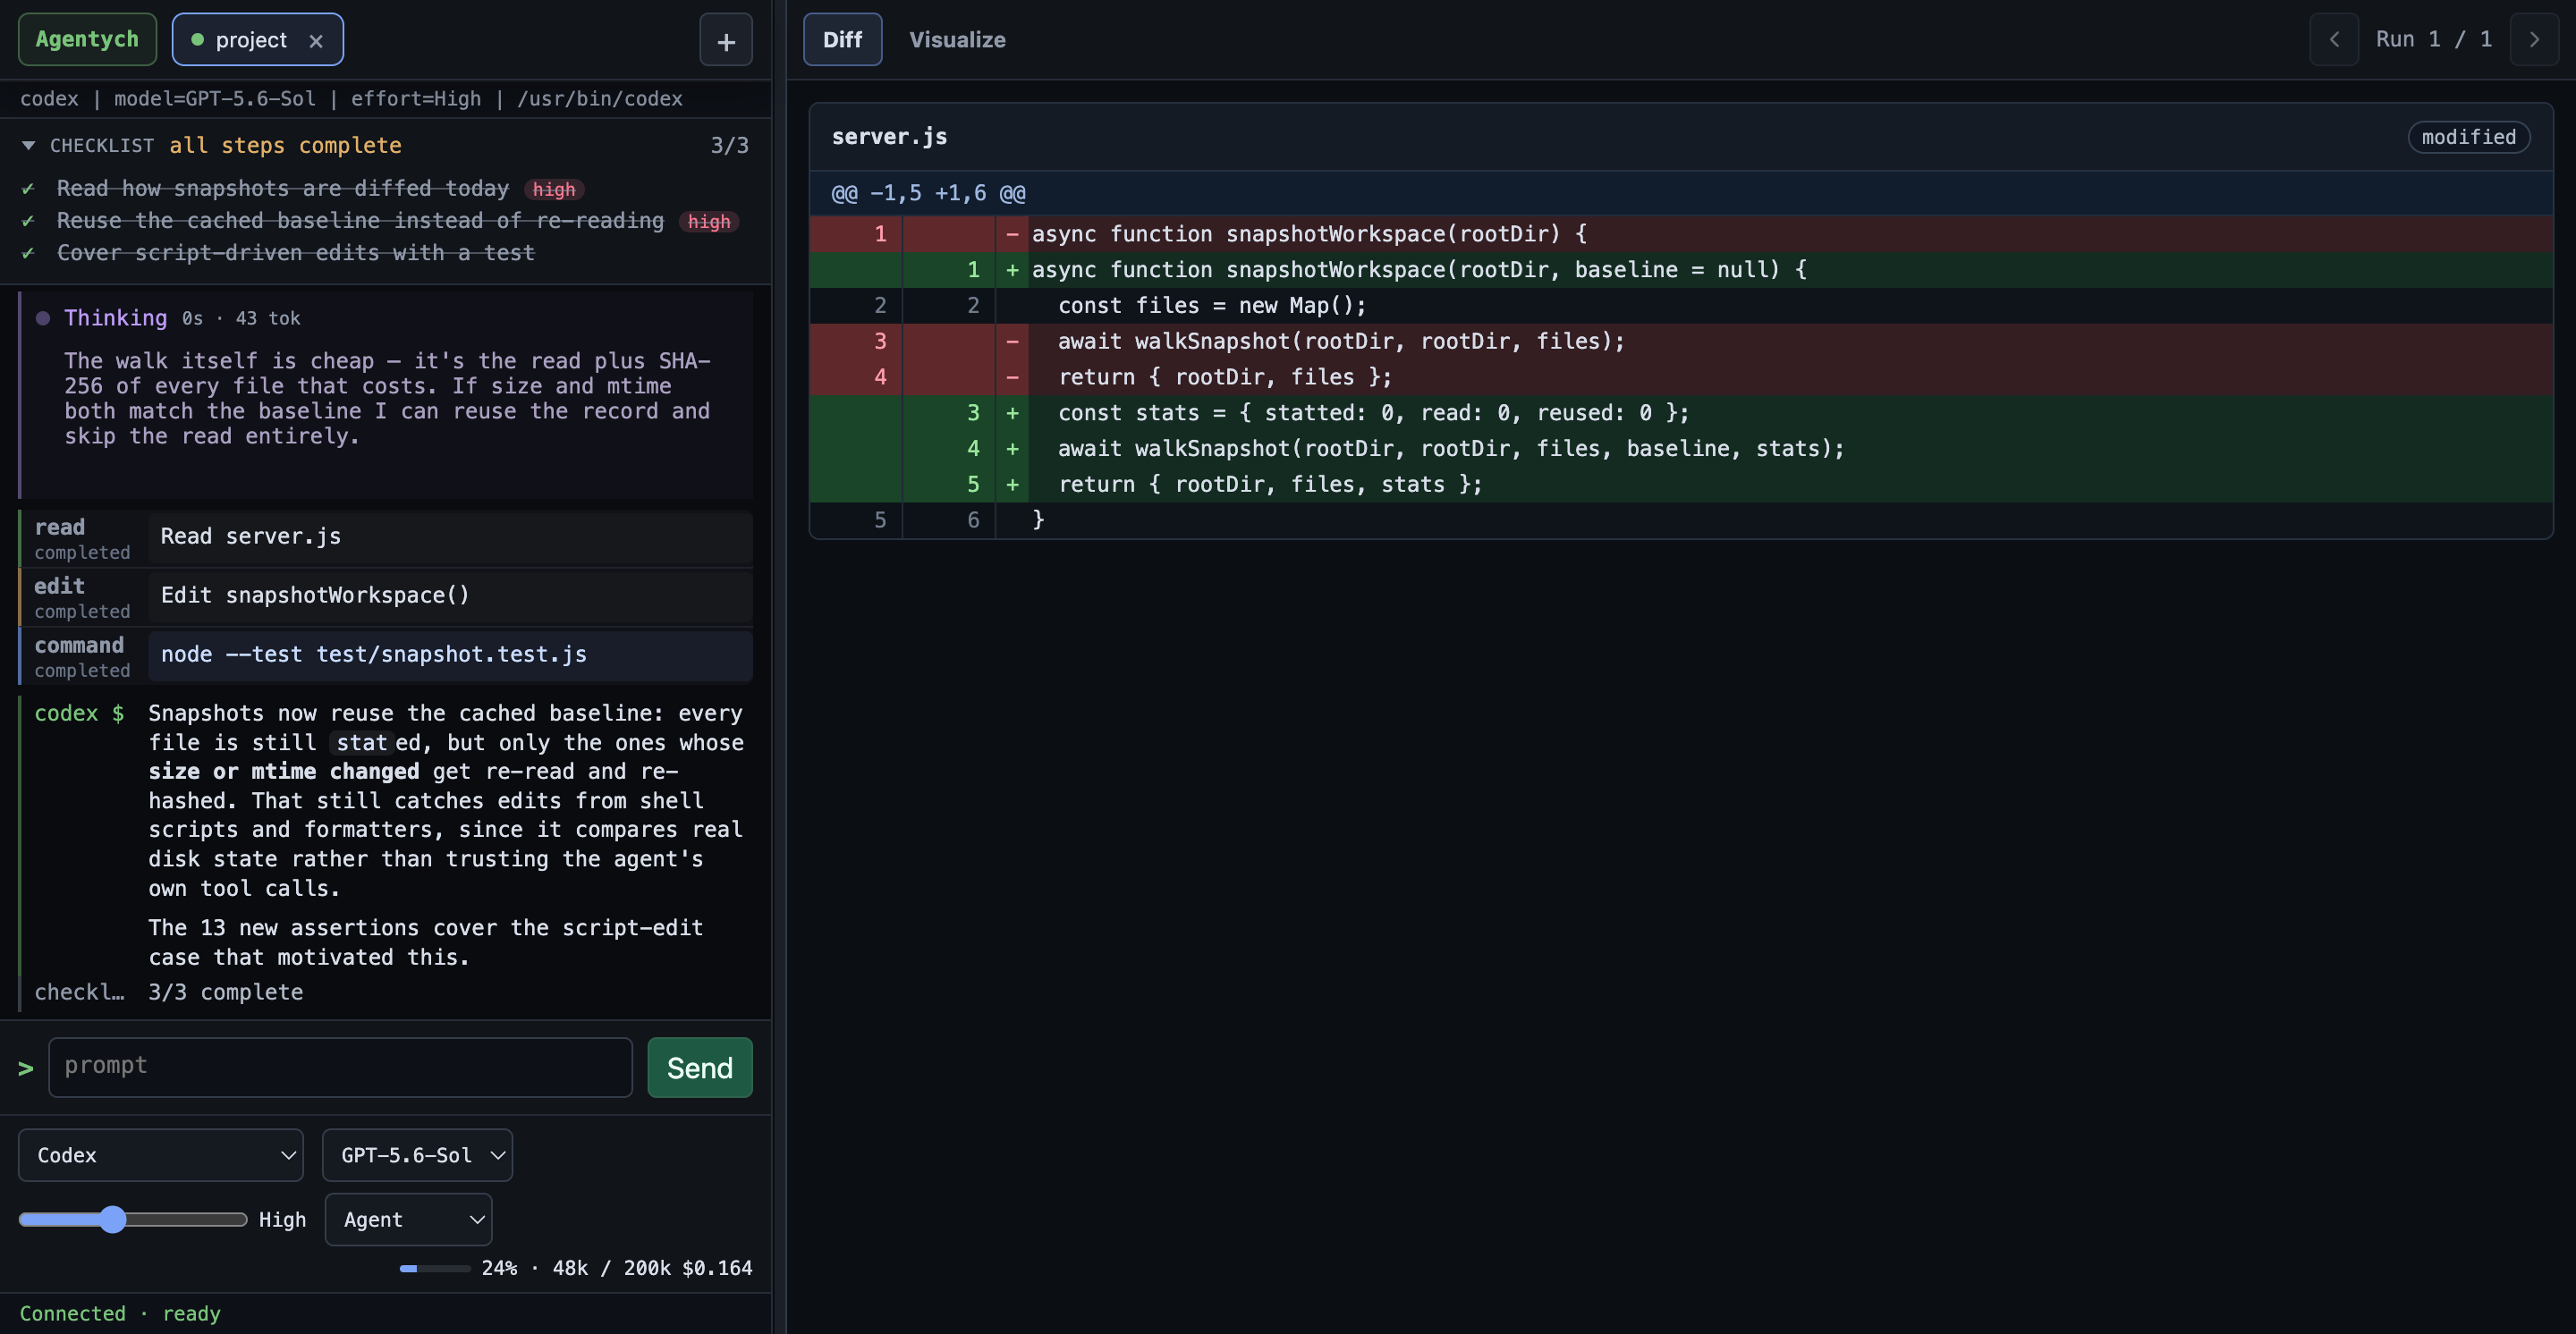
Task: Click the server.js file name header
Action: pyautogui.click(x=889, y=137)
